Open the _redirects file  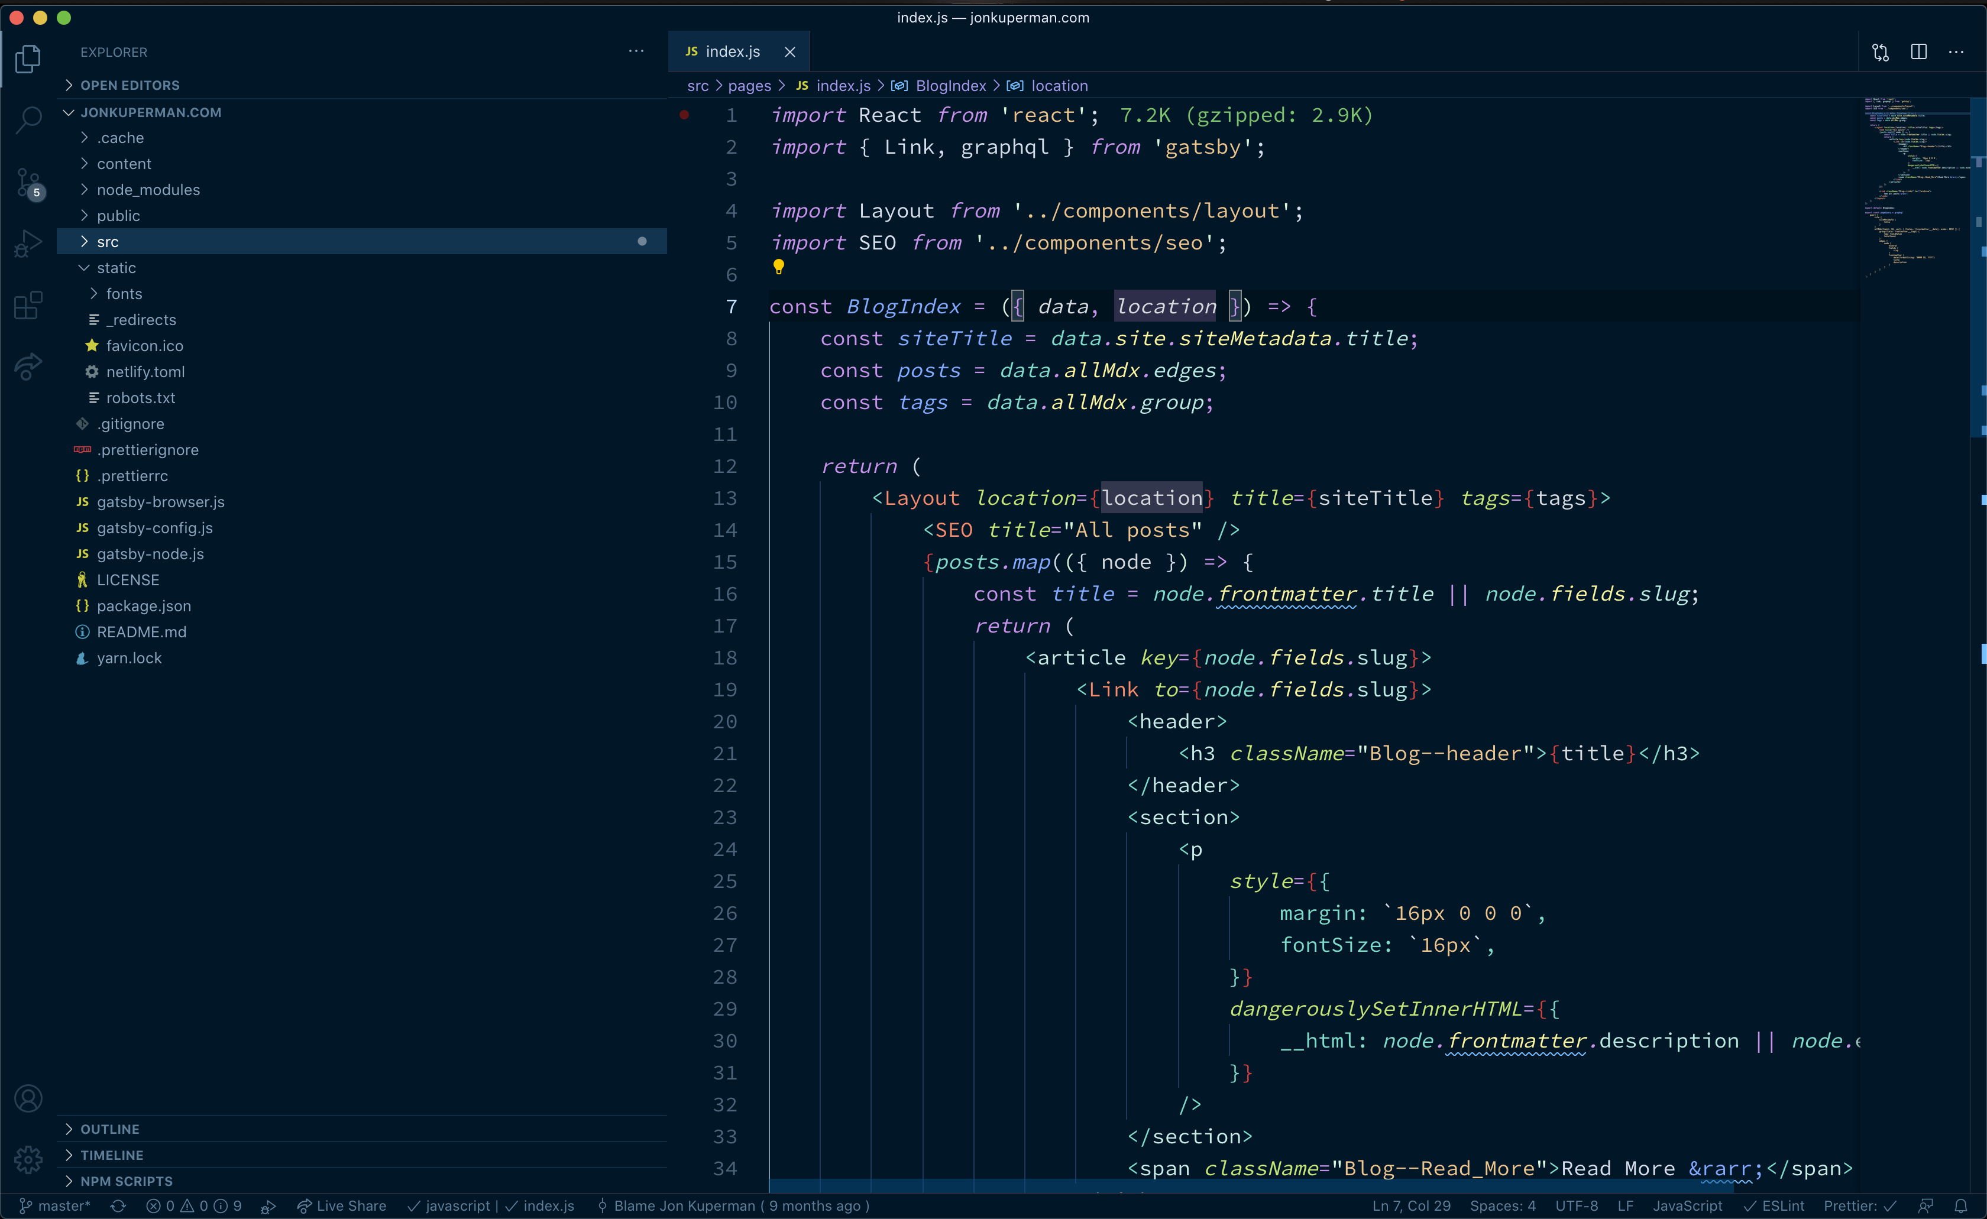(x=361, y=319)
